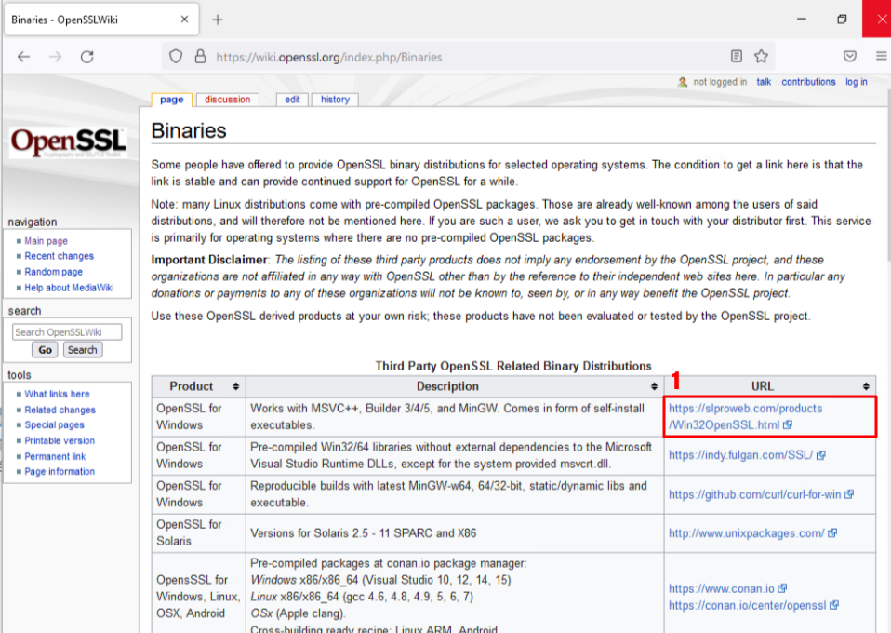The height and width of the screenshot is (633, 891).
Task: Click the Search OpenSSLWiki input field
Action: tap(68, 332)
